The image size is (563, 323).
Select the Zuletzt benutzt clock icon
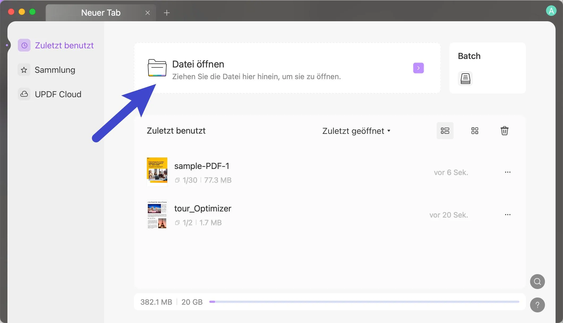[x=24, y=45]
